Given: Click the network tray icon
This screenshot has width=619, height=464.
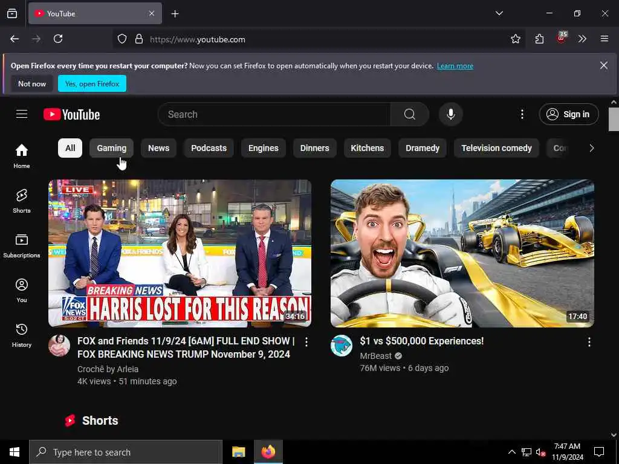Looking at the screenshot, I should pyautogui.click(x=527, y=452).
